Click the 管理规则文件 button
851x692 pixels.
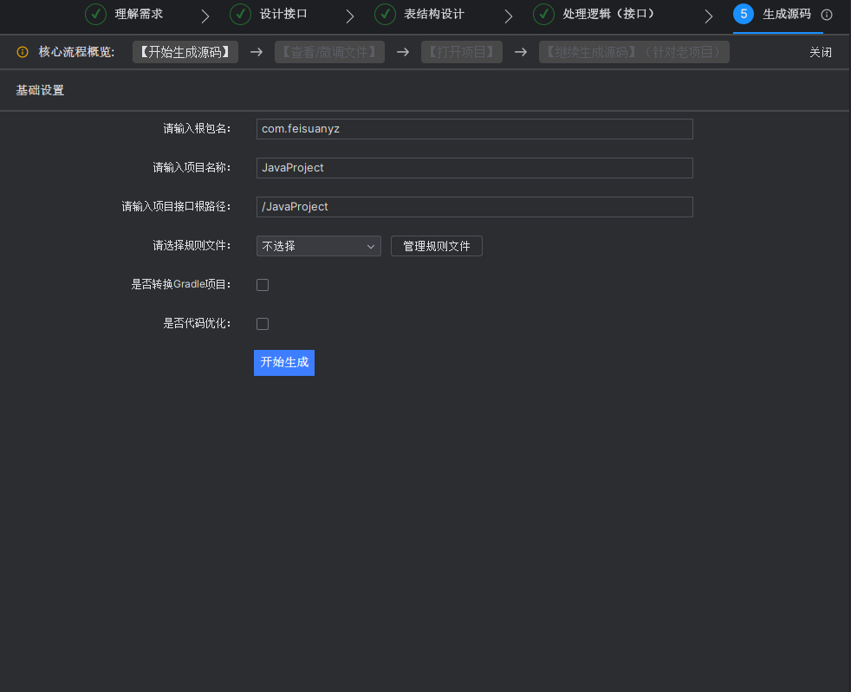(436, 246)
